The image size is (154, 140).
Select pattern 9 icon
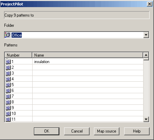[x=8, y=108]
